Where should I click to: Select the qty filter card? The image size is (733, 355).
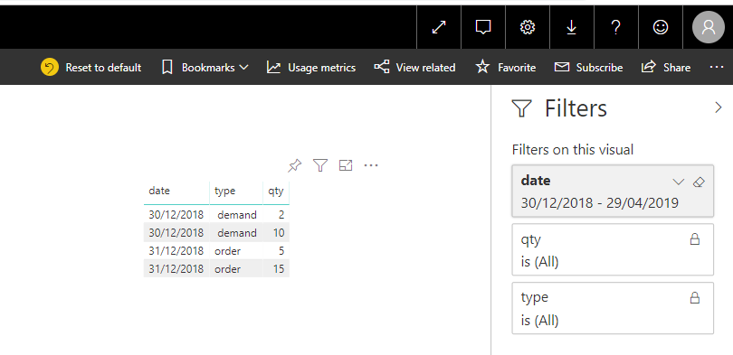pos(613,249)
